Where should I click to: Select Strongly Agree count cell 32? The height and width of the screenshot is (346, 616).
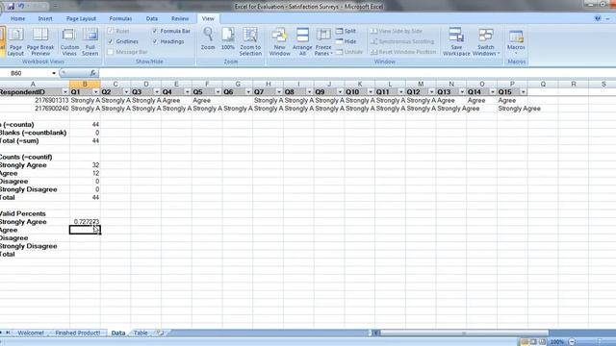click(85, 165)
